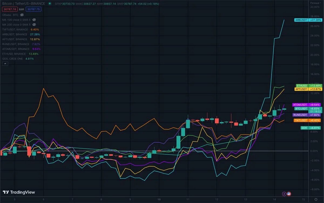Click the red sell price 30787.74 button
The image size is (324, 203).
10,9
